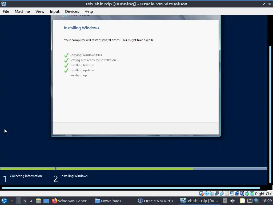Maximize the VirtualBox VM window
The image size is (273, 205).
pos(264,4)
